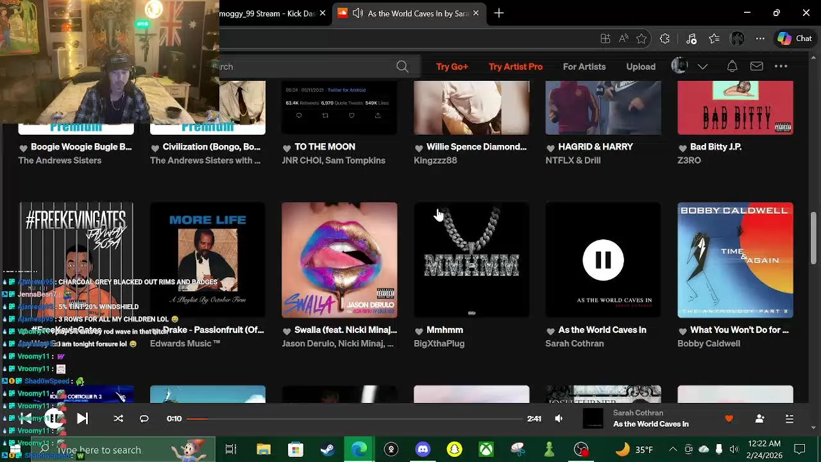Toggle shuffle in the player
Viewport: 821px width, 462px height.
118,419
